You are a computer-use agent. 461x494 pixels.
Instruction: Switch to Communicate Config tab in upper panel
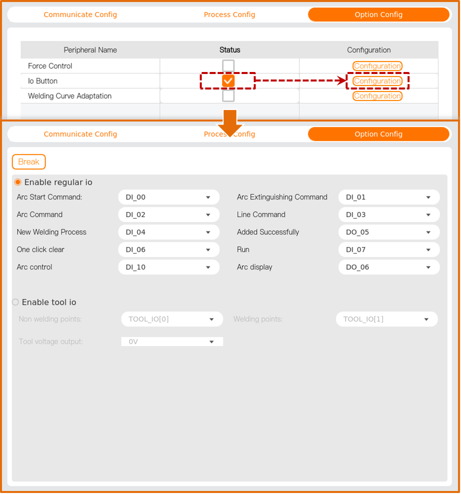pos(80,14)
